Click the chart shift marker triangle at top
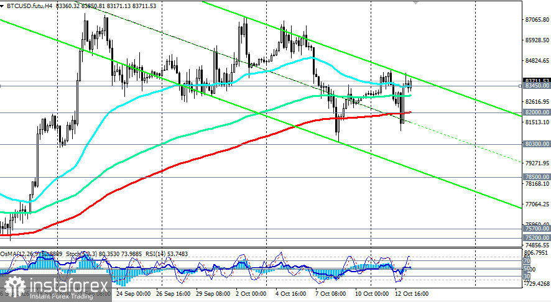This screenshot has width=551, height=302. tap(415, 2)
